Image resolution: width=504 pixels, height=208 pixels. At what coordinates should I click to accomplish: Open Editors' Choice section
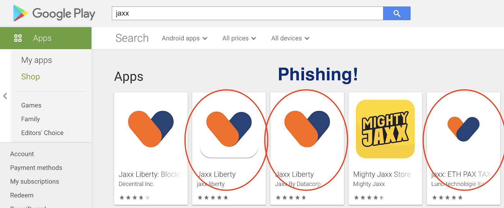click(42, 133)
